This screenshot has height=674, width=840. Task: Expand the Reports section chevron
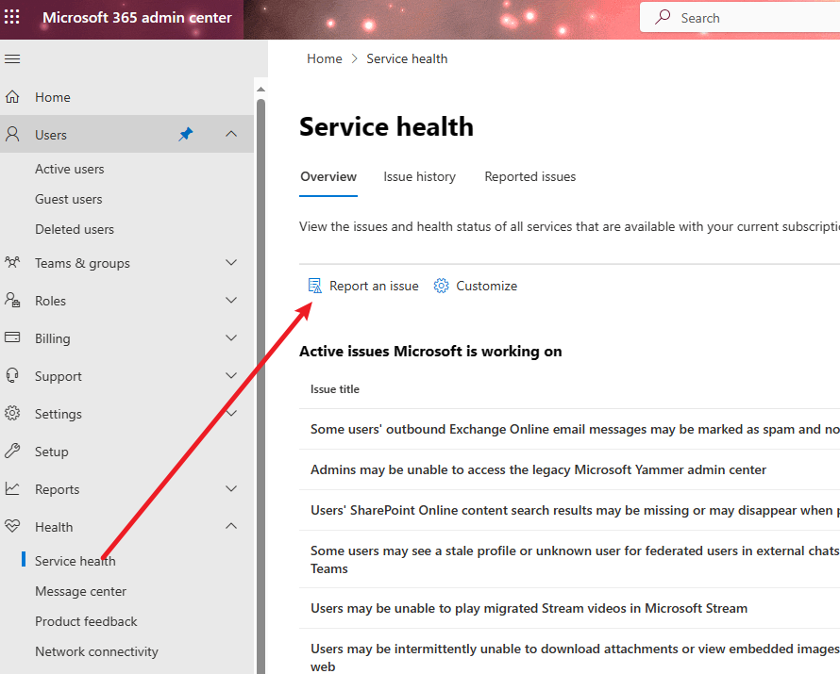231,488
